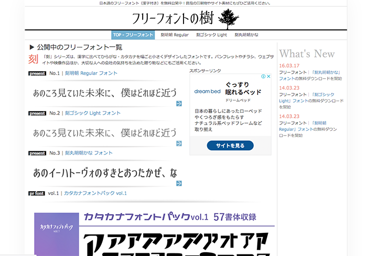Viewport: 367px width, 256px height.
Task: Open arrow icon for 刻明朝 Regular sample
Action: point(179,104)
